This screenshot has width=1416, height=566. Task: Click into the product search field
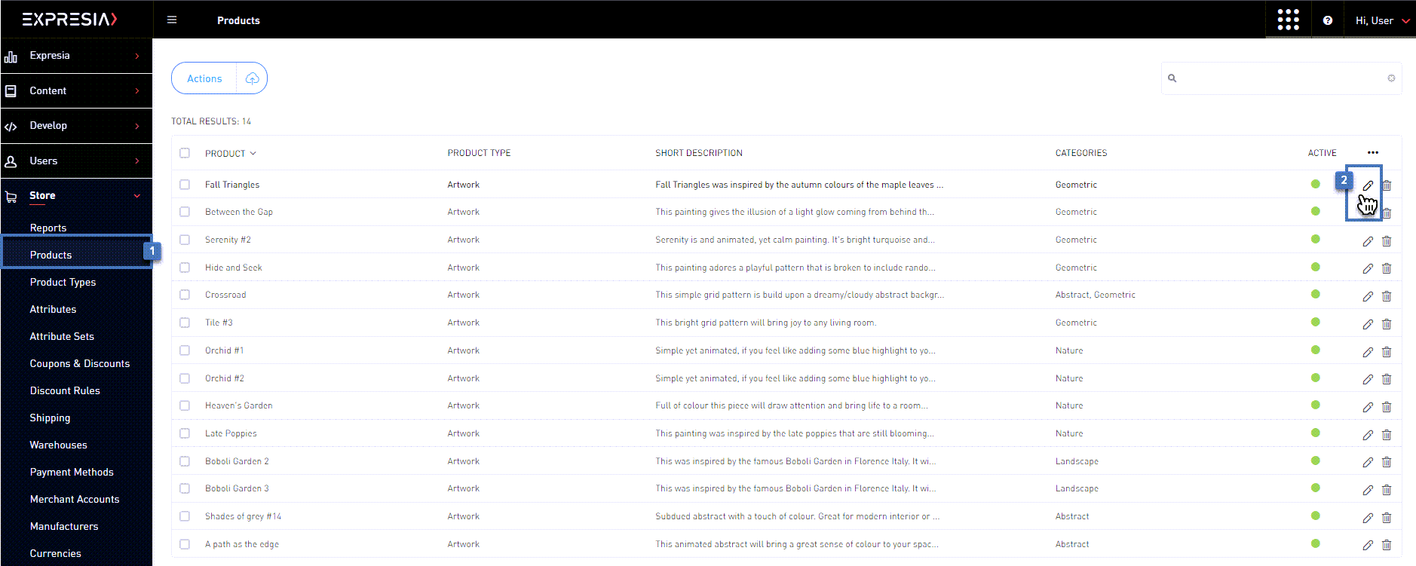[1280, 78]
